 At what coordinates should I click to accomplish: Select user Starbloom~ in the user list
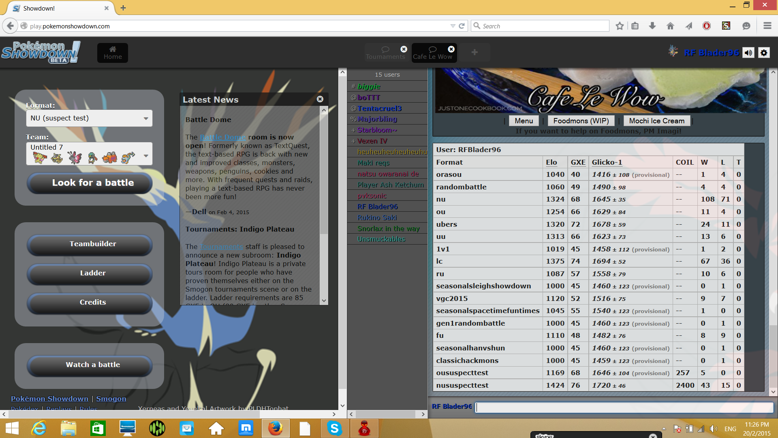point(387,130)
